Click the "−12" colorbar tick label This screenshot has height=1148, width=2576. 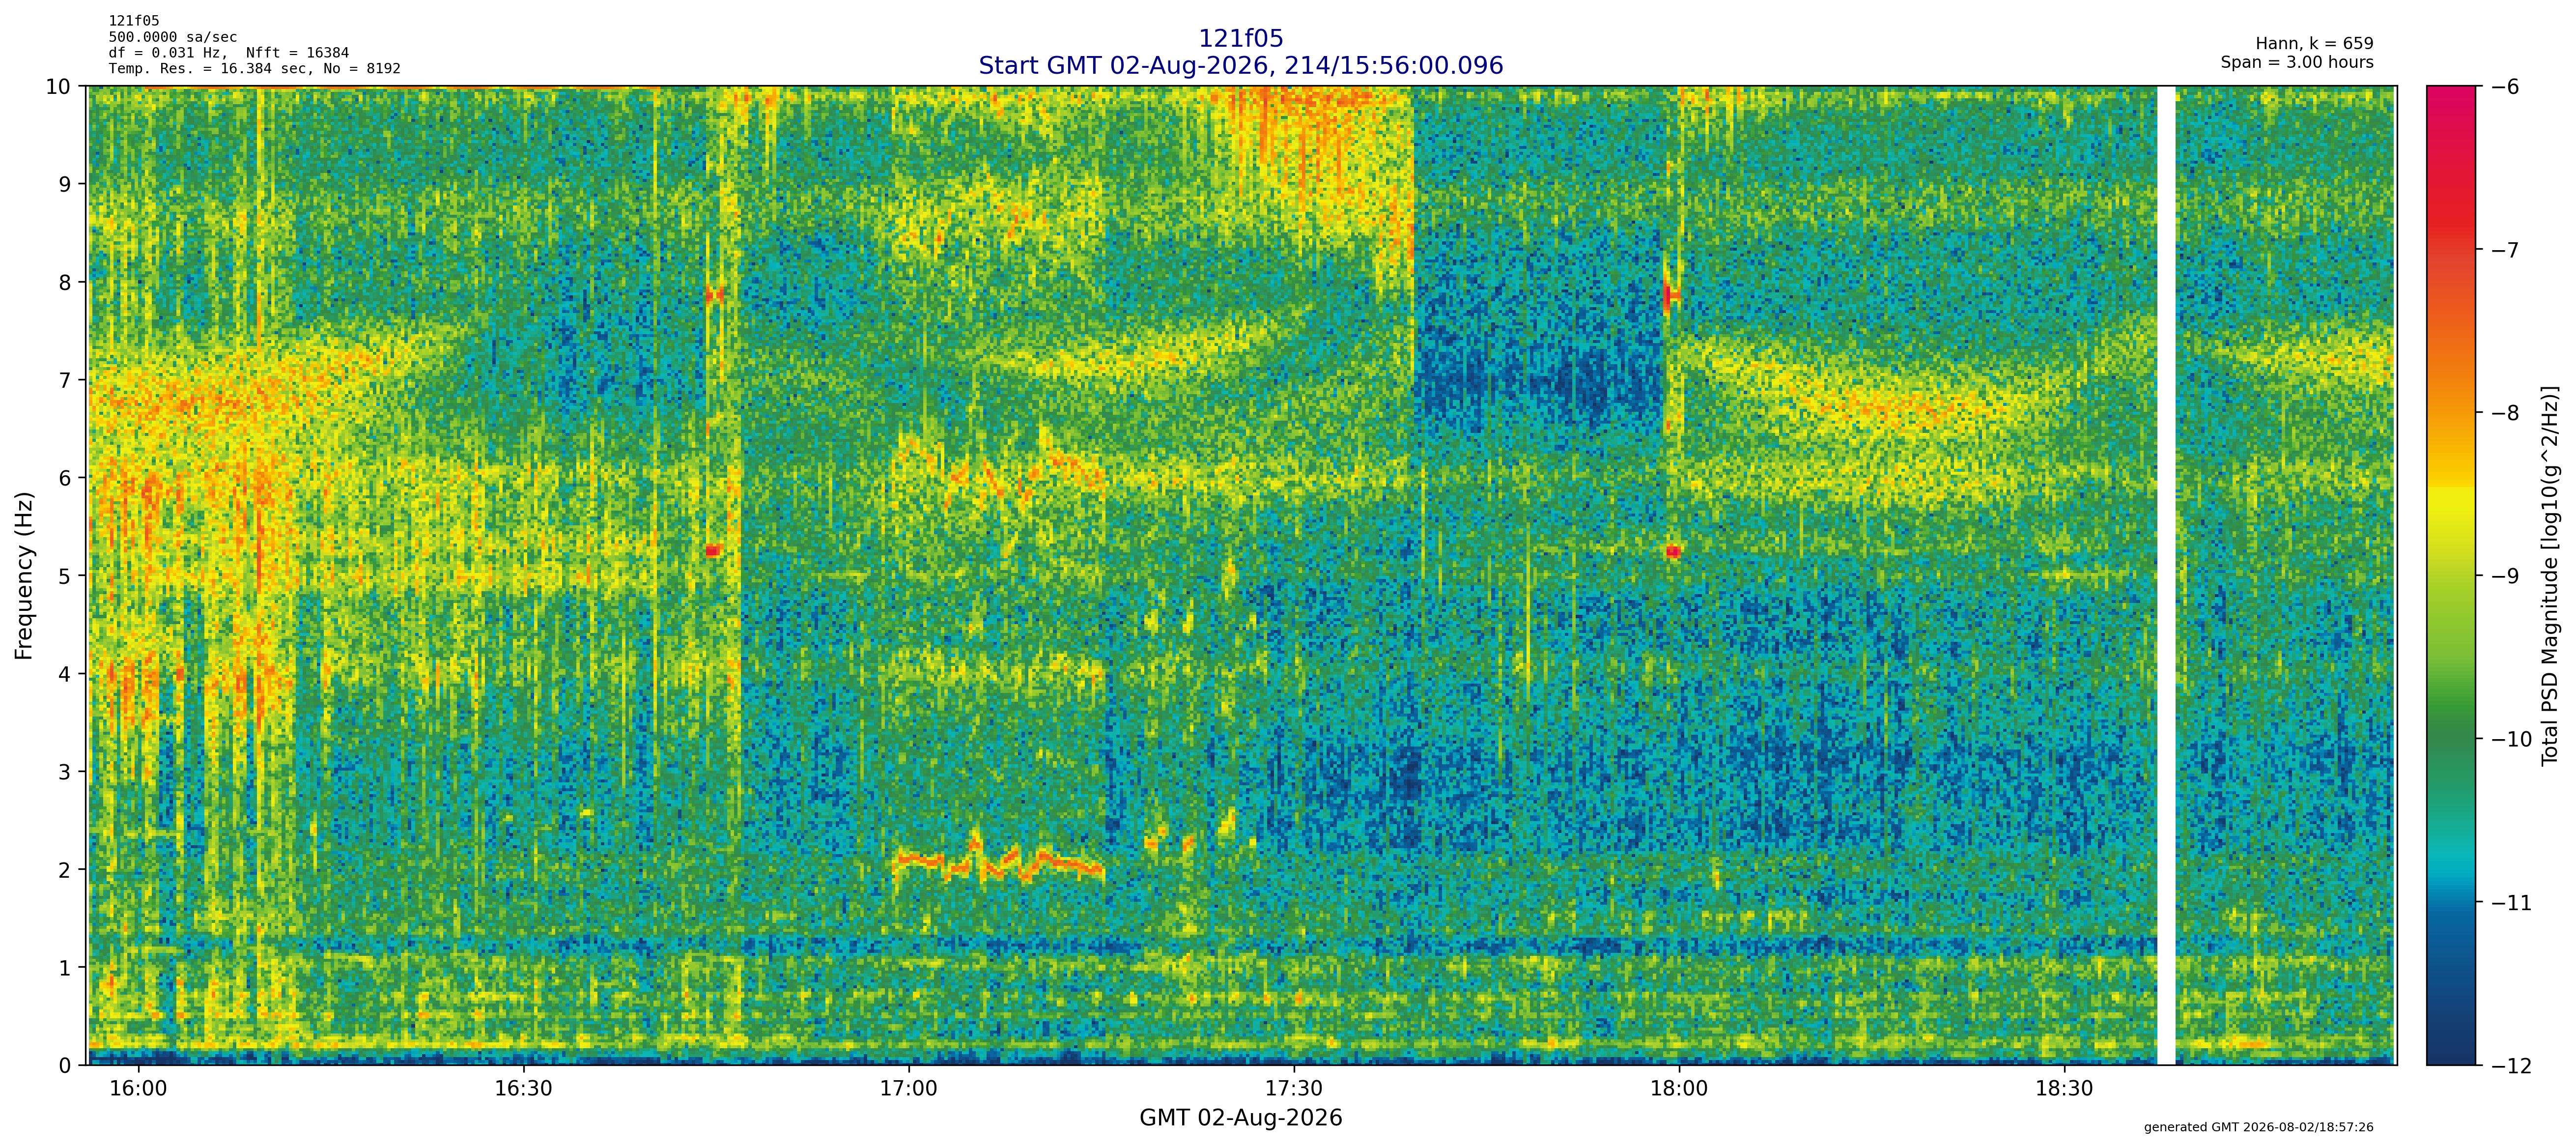(x=2510, y=1066)
